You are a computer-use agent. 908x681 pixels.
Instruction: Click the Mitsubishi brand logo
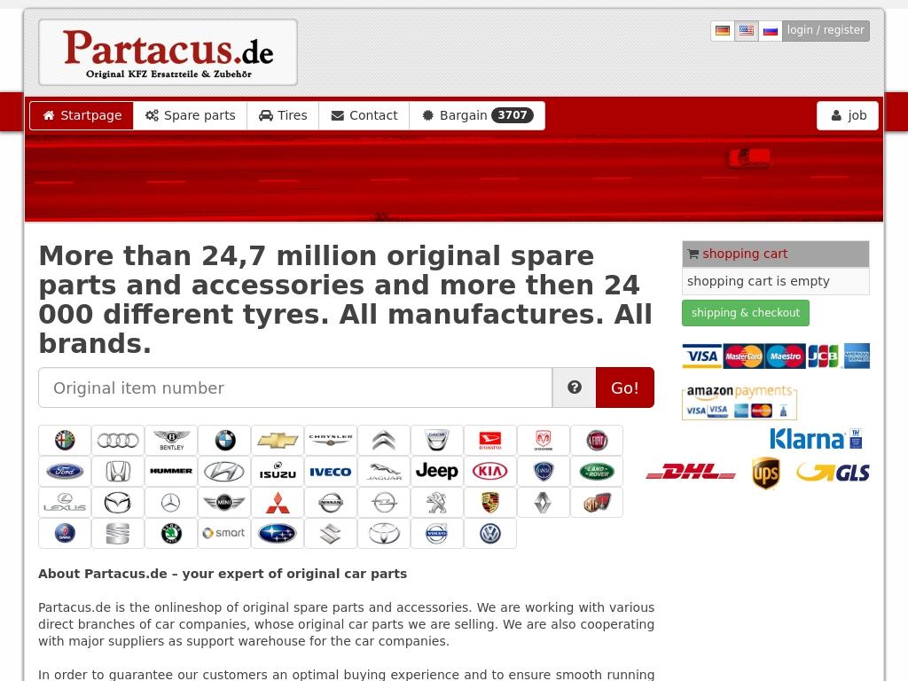coord(278,503)
